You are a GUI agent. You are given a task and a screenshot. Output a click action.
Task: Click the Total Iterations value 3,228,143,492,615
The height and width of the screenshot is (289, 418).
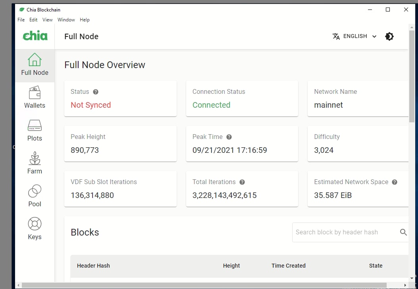(224, 196)
